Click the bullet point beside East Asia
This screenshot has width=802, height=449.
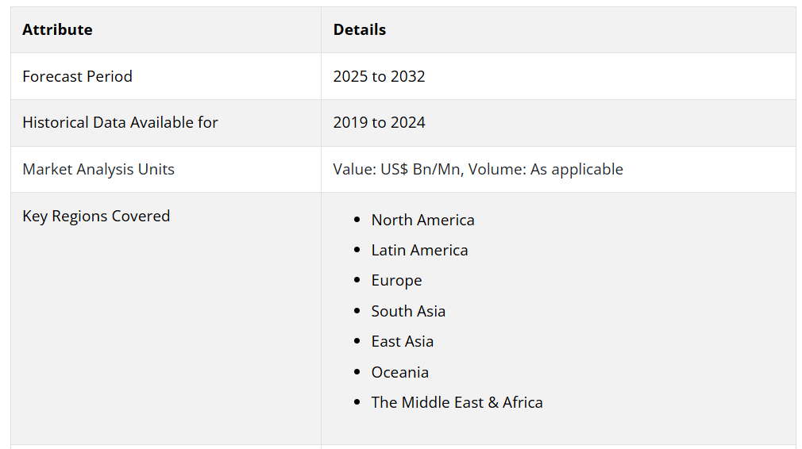coord(357,342)
